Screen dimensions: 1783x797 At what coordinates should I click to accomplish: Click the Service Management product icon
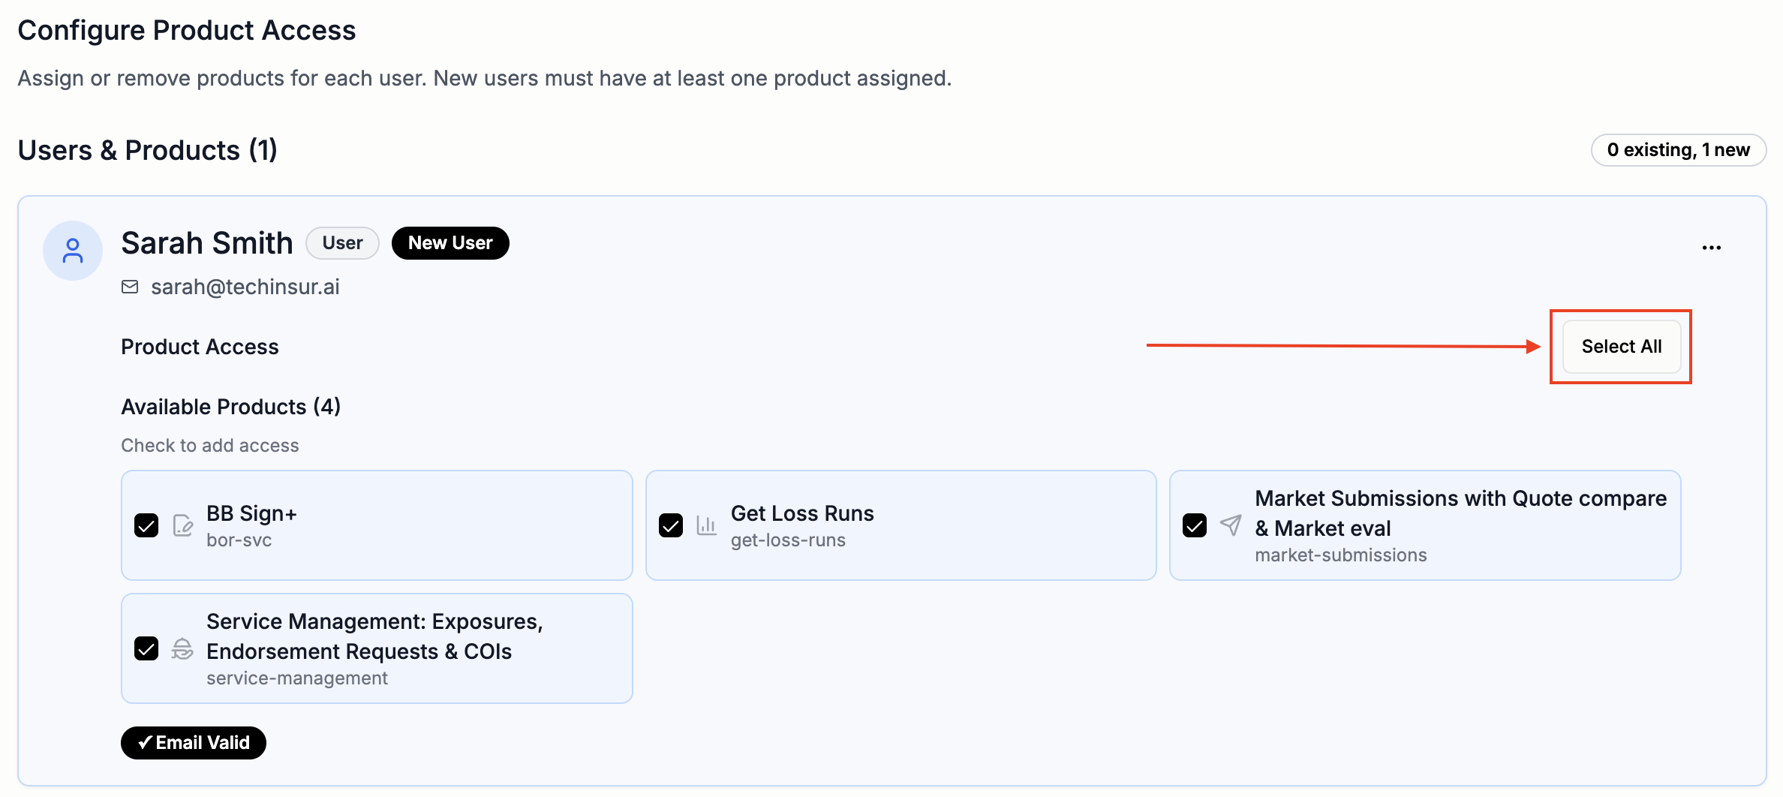[182, 648]
